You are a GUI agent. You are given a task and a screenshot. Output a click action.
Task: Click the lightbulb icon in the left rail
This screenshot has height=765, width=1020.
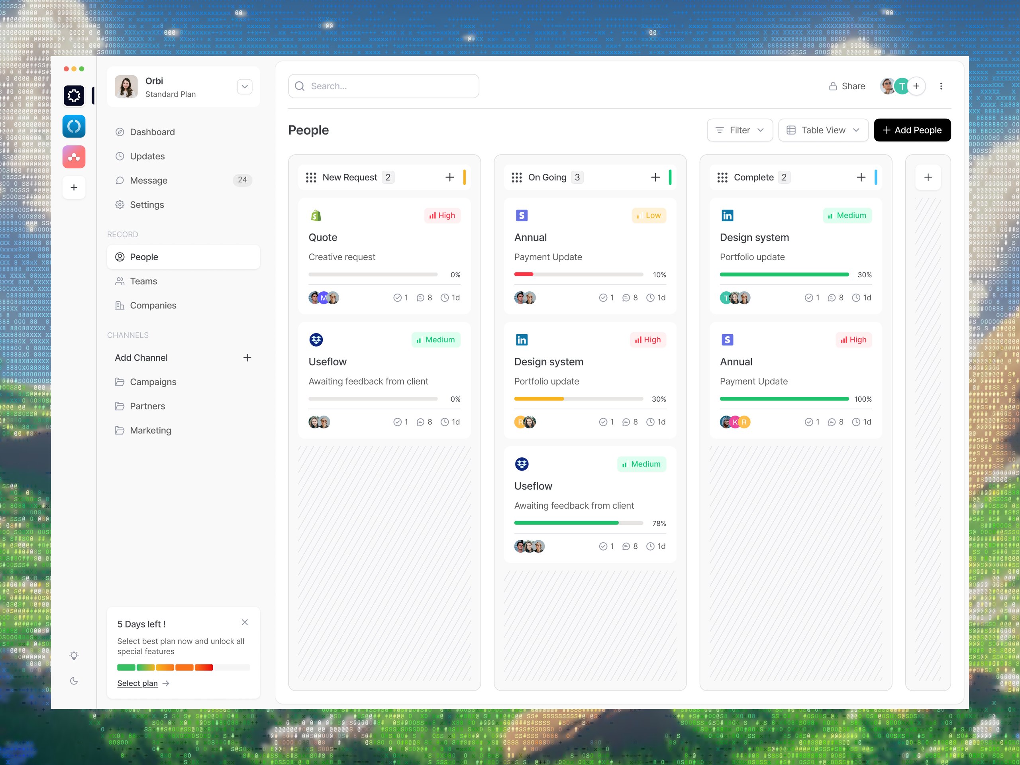pos(74,655)
